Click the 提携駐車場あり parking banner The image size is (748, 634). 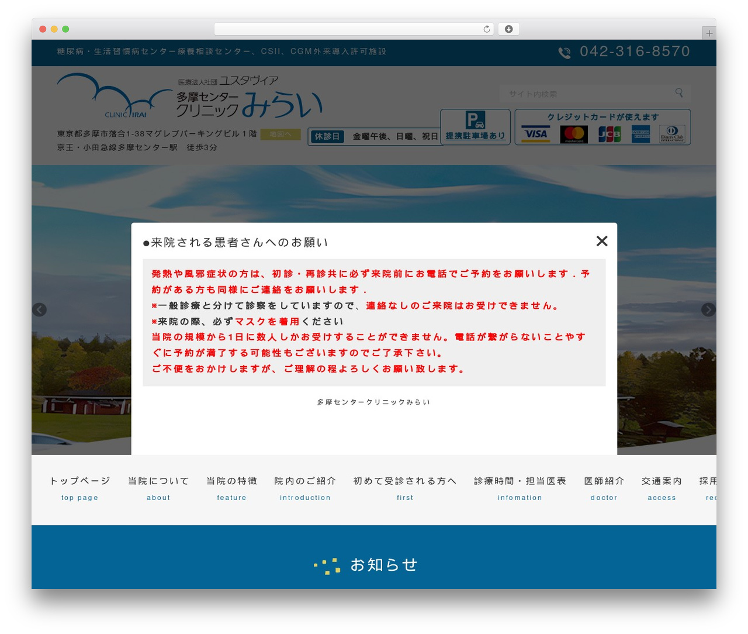pyautogui.click(x=475, y=127)
